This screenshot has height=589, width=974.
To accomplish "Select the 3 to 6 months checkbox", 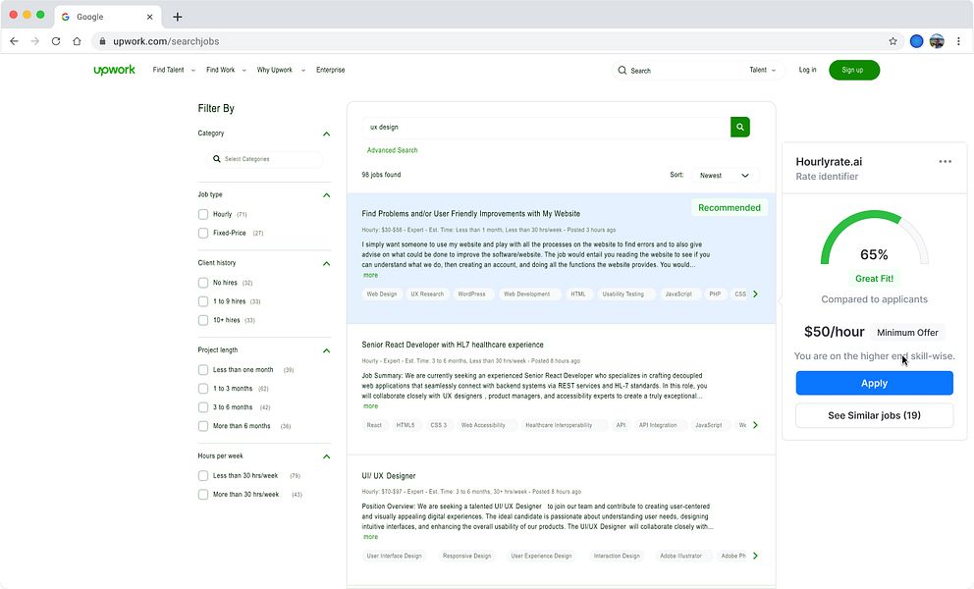I will click(203, 407).
